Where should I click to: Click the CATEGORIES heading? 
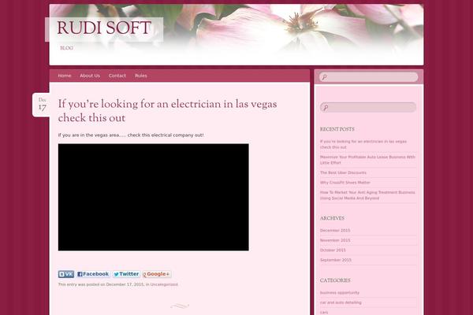pos(335,280)
